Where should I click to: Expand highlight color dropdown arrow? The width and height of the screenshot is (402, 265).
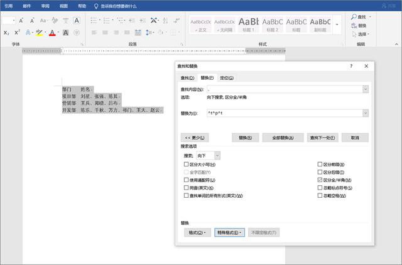pyautogui.click(x=45, y=33)
